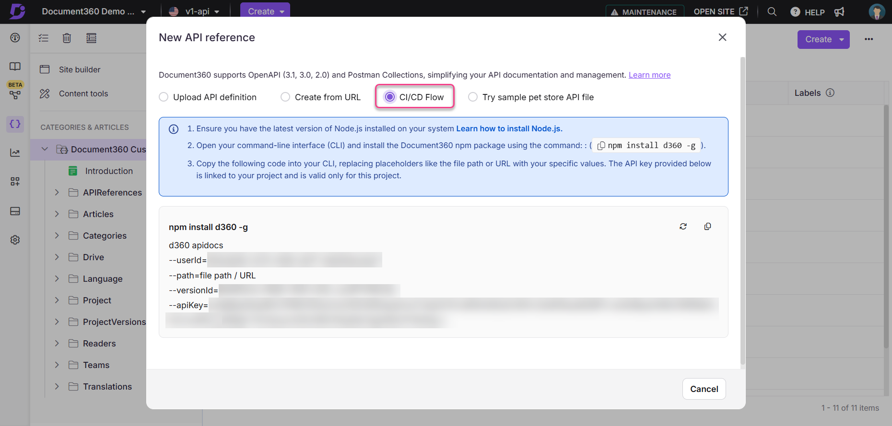Image resolution: width=892 pixels, height=426 pixels.
Task: Click the announcements megaphone icon
Action: tap(839, 12)
